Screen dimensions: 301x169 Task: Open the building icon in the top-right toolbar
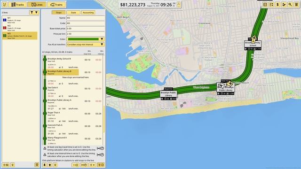pos(297,4)
